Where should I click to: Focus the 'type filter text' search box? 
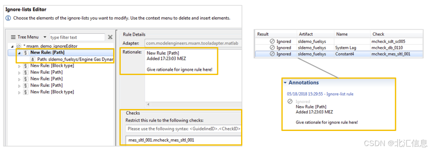(x=77, y=37)
